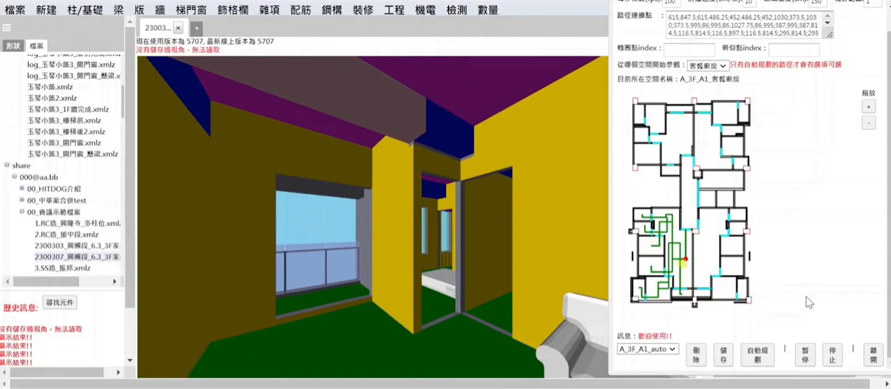Collapse the 00_會議示範檔案 folder
Screen dimensions: 891x389
click(22, 212)
